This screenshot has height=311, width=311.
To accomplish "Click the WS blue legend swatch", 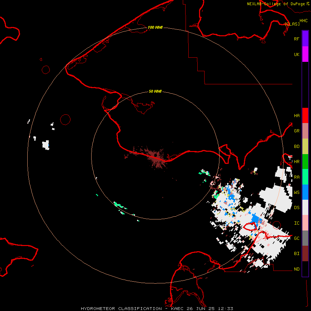I will pos(305,192).
